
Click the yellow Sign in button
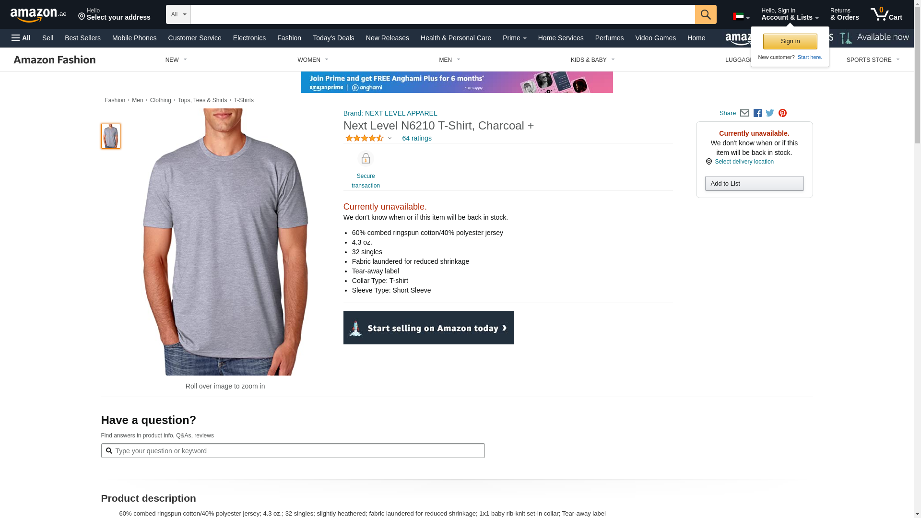790,41
